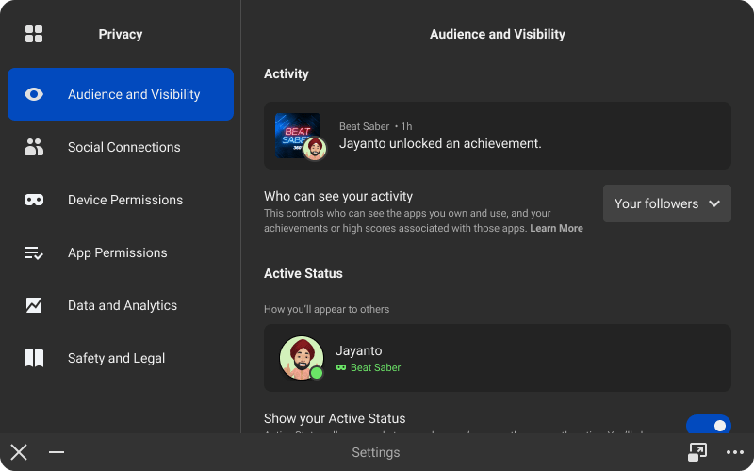The width and height of the screenshot is (754, 471).
Task: Click the book icon for Safety and Legal
Action: tap(34, 358)
